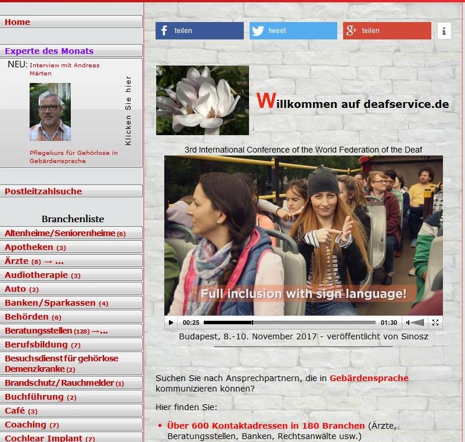This screenshot has height=442, width=465.
Task: Open the share info 'i' icon
Action: (x=444, y=31)
